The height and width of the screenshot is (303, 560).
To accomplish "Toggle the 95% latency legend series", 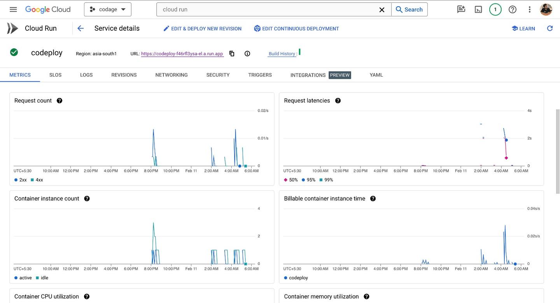I will 308,180.
